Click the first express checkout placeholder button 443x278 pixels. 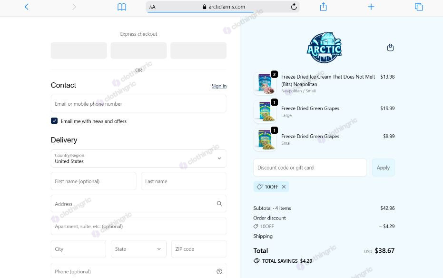tap(79, 50)
